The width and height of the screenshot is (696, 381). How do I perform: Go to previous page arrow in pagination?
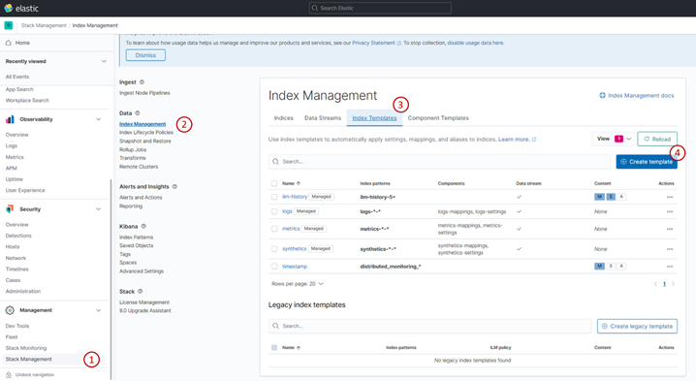pos(655,284)
